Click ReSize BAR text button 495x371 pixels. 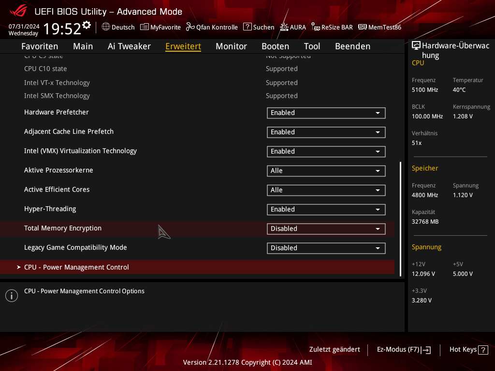(337, 27)
